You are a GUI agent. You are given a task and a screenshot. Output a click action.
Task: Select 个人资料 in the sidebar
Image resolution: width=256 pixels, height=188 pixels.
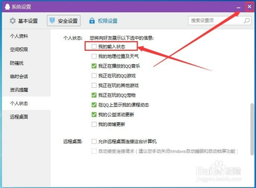(27, 36)
